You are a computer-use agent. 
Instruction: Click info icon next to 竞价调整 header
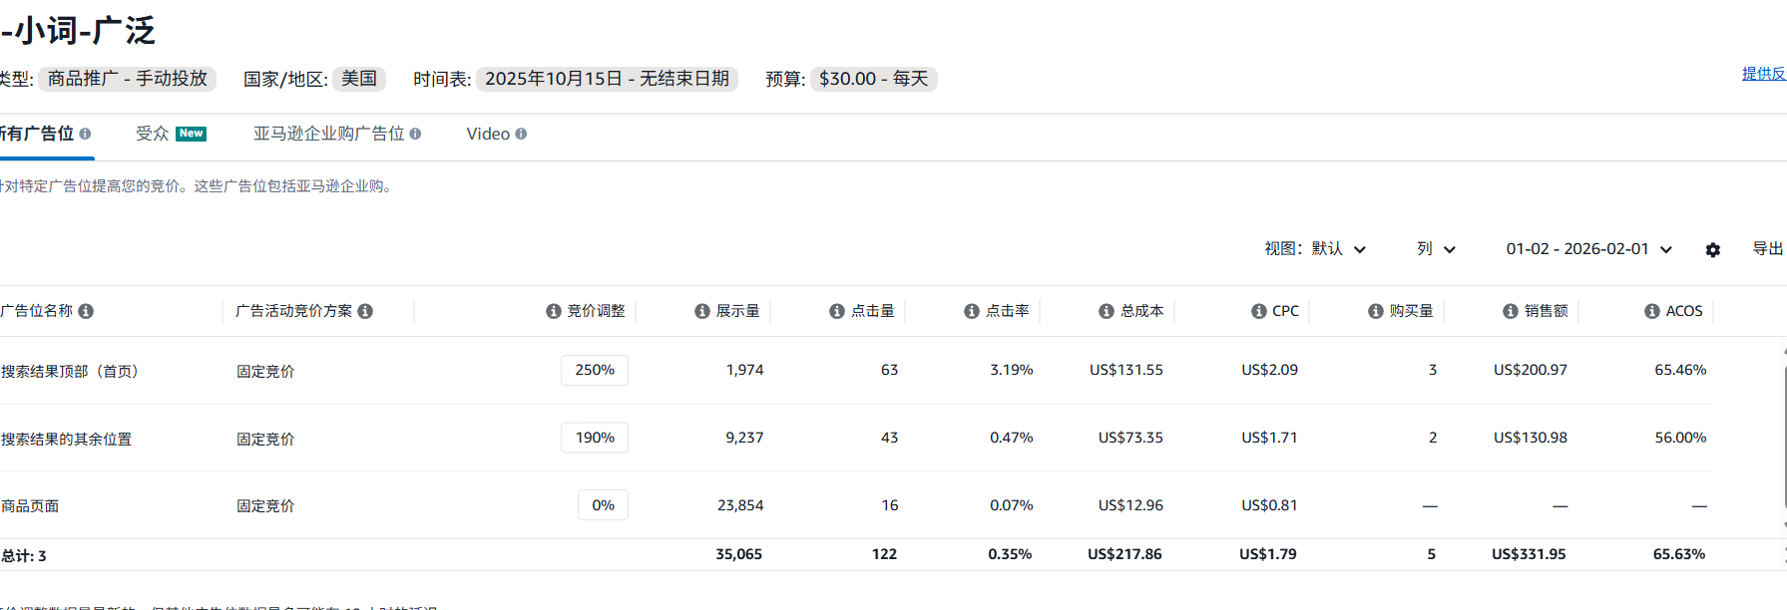point(553,311)
